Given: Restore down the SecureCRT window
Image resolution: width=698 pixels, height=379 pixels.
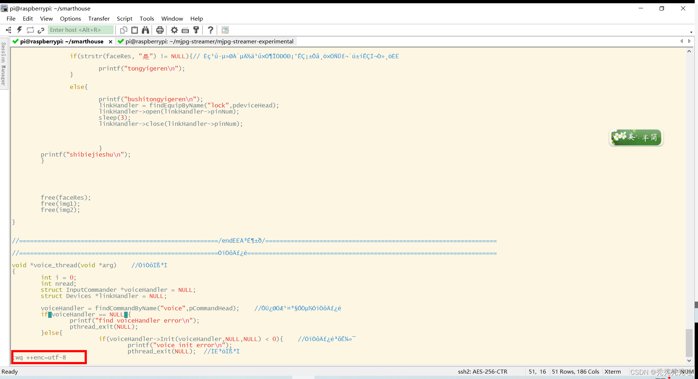Looking at the screenshot, I should [x=662, y=8].
